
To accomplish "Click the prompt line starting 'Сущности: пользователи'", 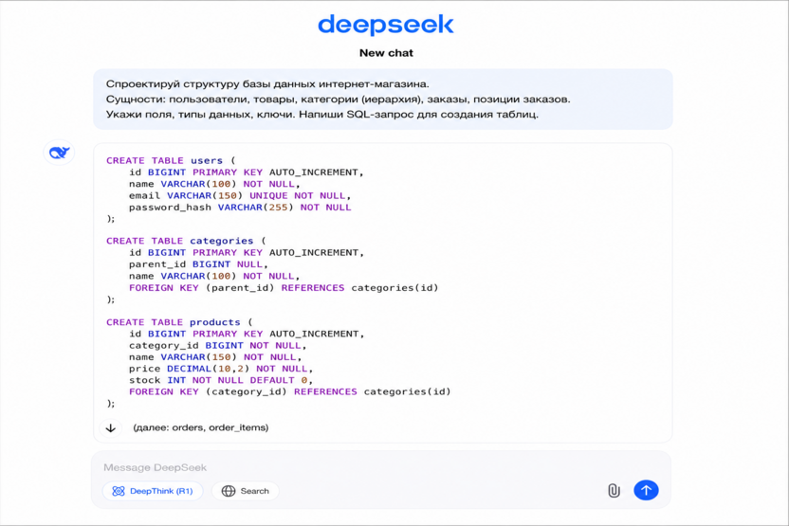I will pyautogui.click(x=339, y=100).
